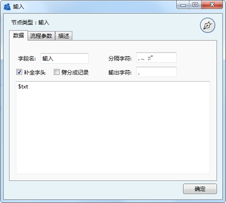226x203 pixels.
Task: Click the round pen-nib icon button
Action: coord(207,25)
